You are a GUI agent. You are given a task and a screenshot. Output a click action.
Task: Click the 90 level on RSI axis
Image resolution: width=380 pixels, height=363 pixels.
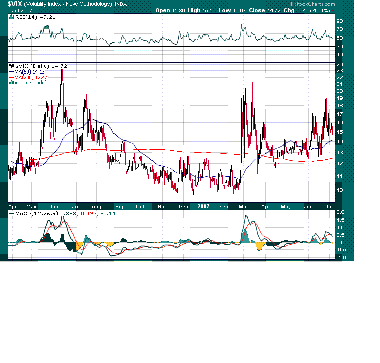(339, 21)
